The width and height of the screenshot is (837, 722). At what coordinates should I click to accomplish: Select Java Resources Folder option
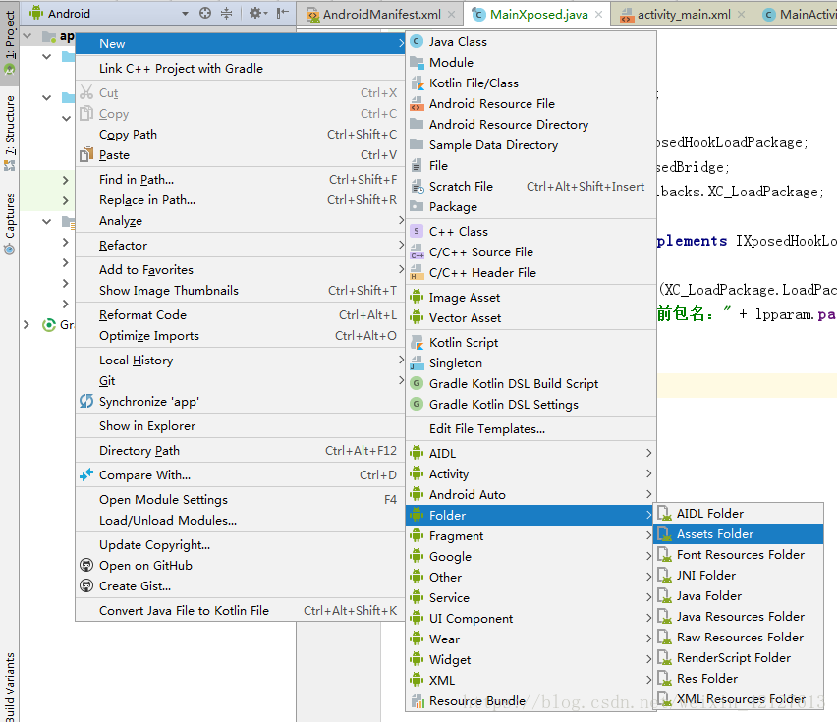738,616
